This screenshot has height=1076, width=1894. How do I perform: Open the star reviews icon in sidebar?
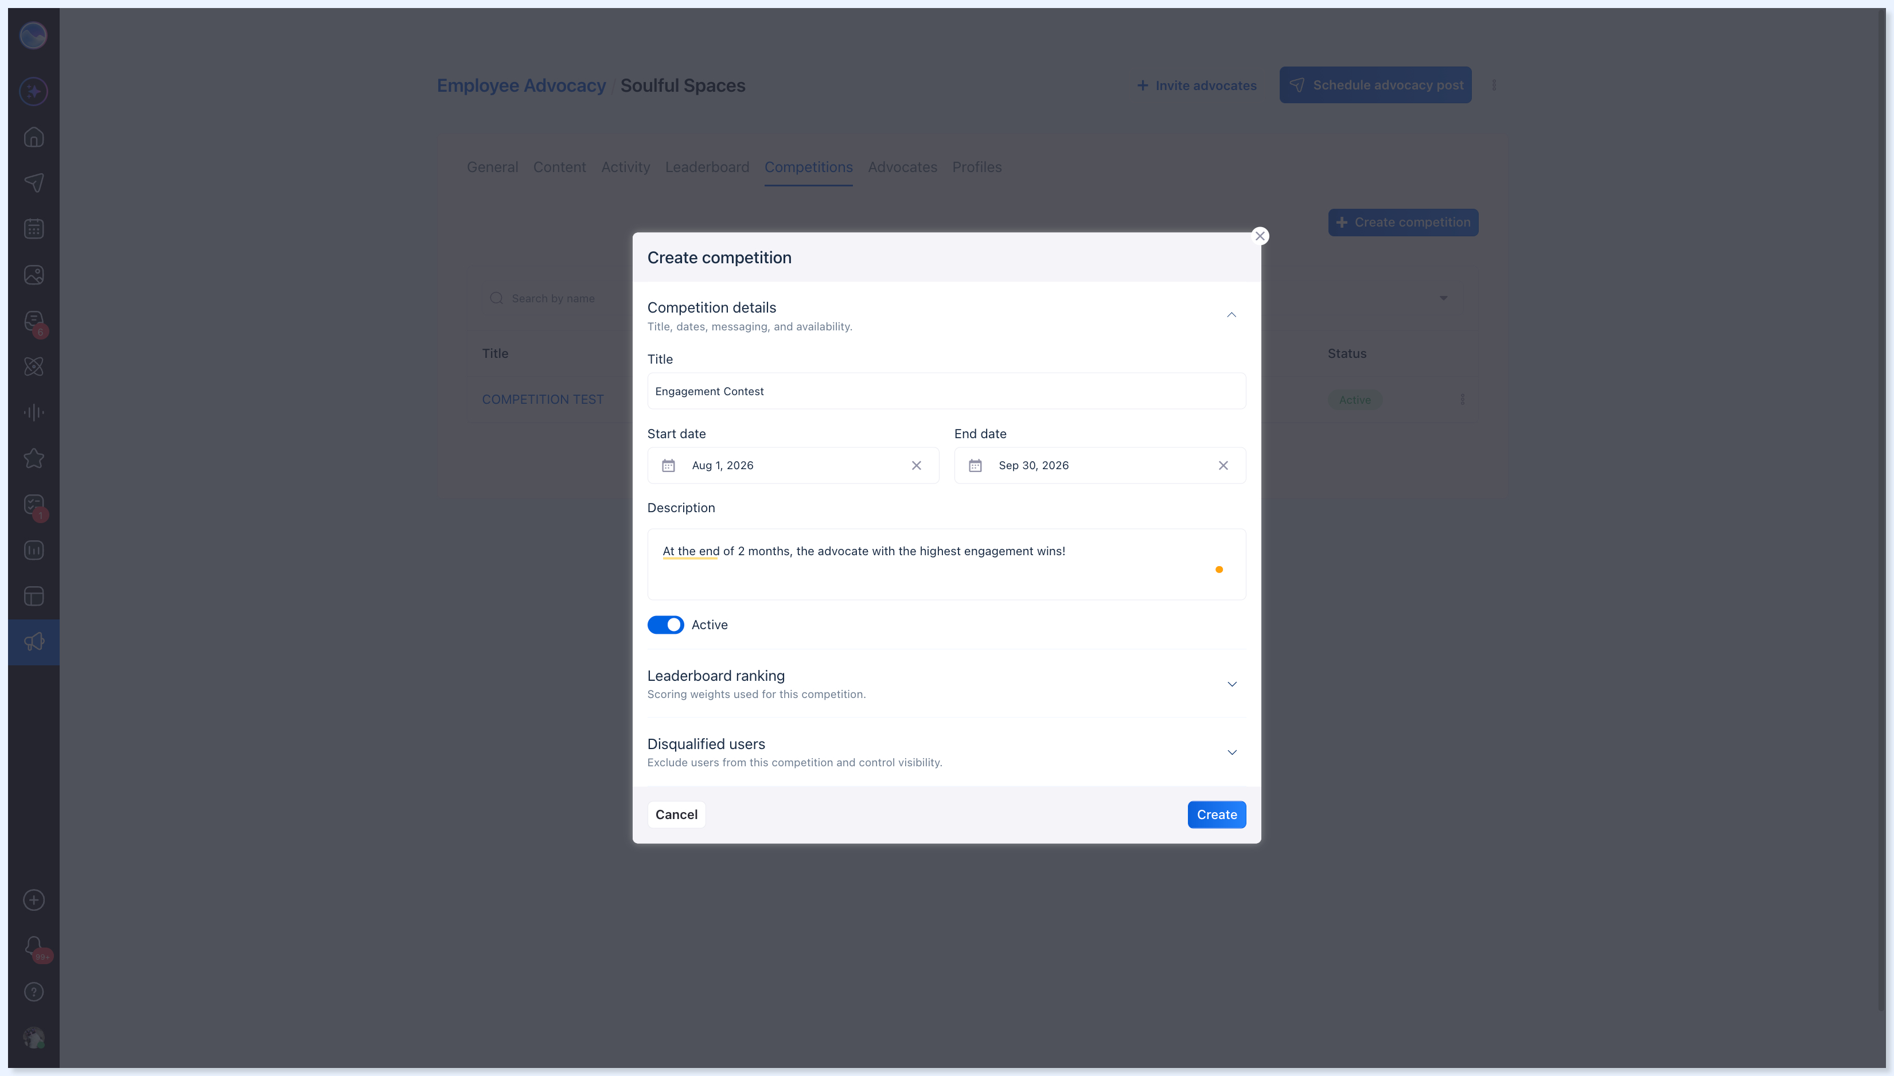point(34,458)
